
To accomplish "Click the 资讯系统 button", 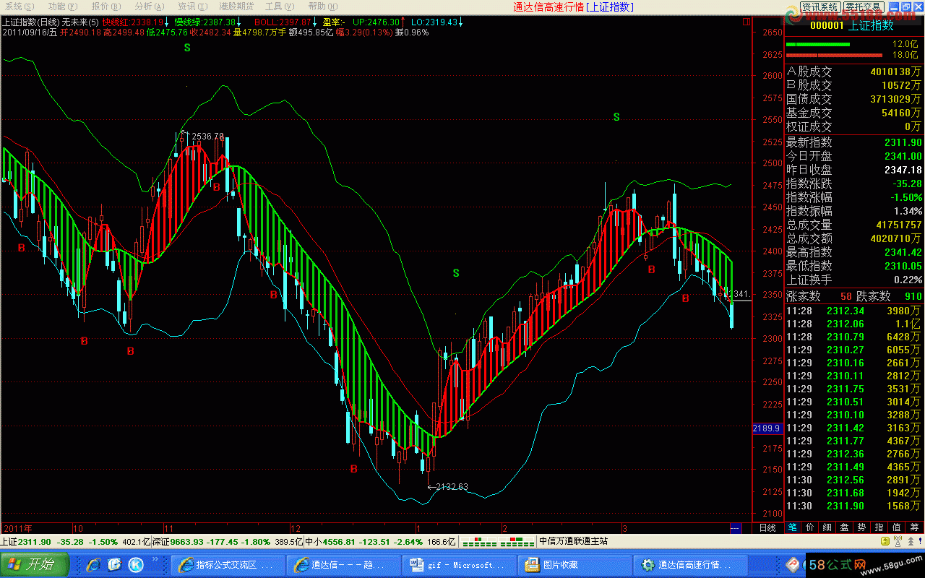I will tap(819, 7).
